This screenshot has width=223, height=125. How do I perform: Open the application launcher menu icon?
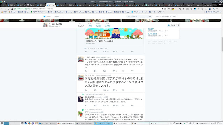tap(2, 123)
